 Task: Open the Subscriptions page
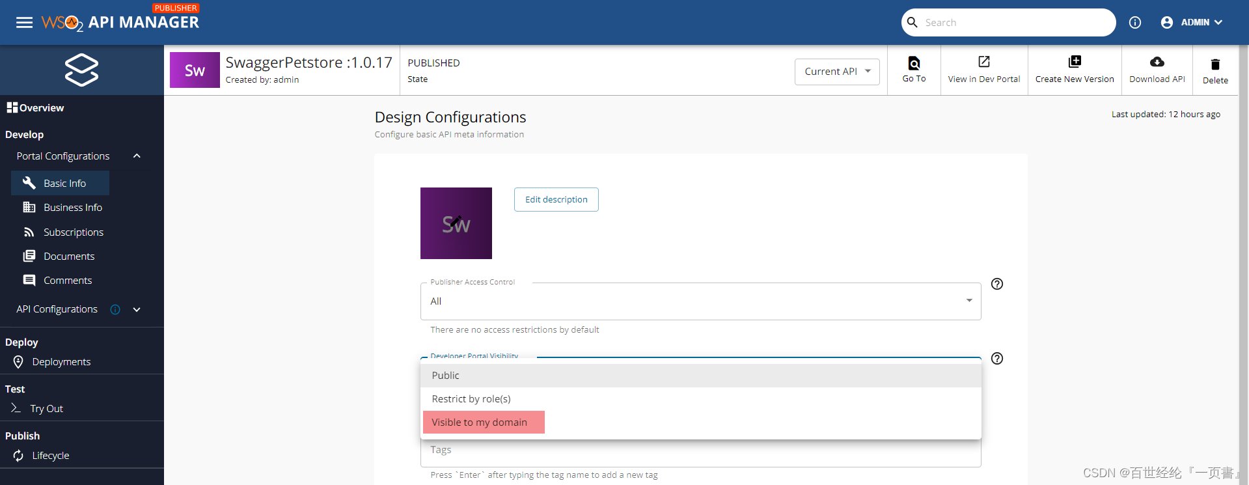tap(74, 232)
